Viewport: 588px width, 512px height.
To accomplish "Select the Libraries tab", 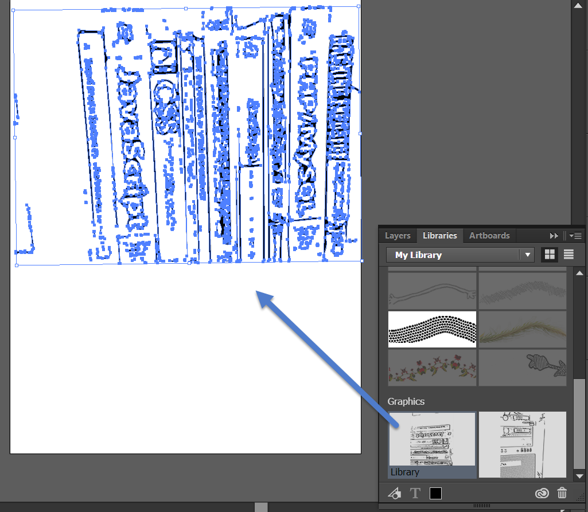I will coord(439,236).
